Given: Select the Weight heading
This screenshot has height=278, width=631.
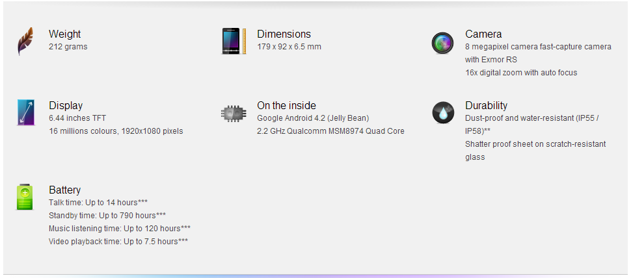Looking at the screenshot, I should click(x=65, y=34).
